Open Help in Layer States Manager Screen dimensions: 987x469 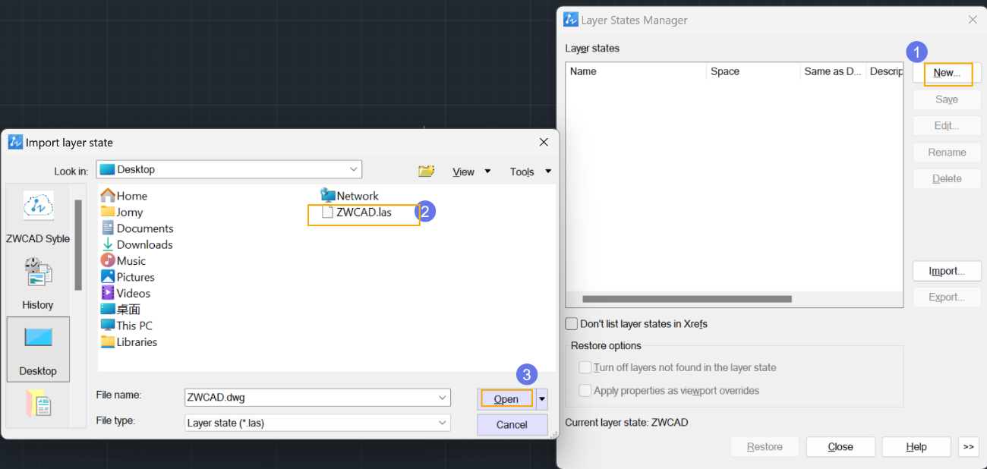(916, 447)
